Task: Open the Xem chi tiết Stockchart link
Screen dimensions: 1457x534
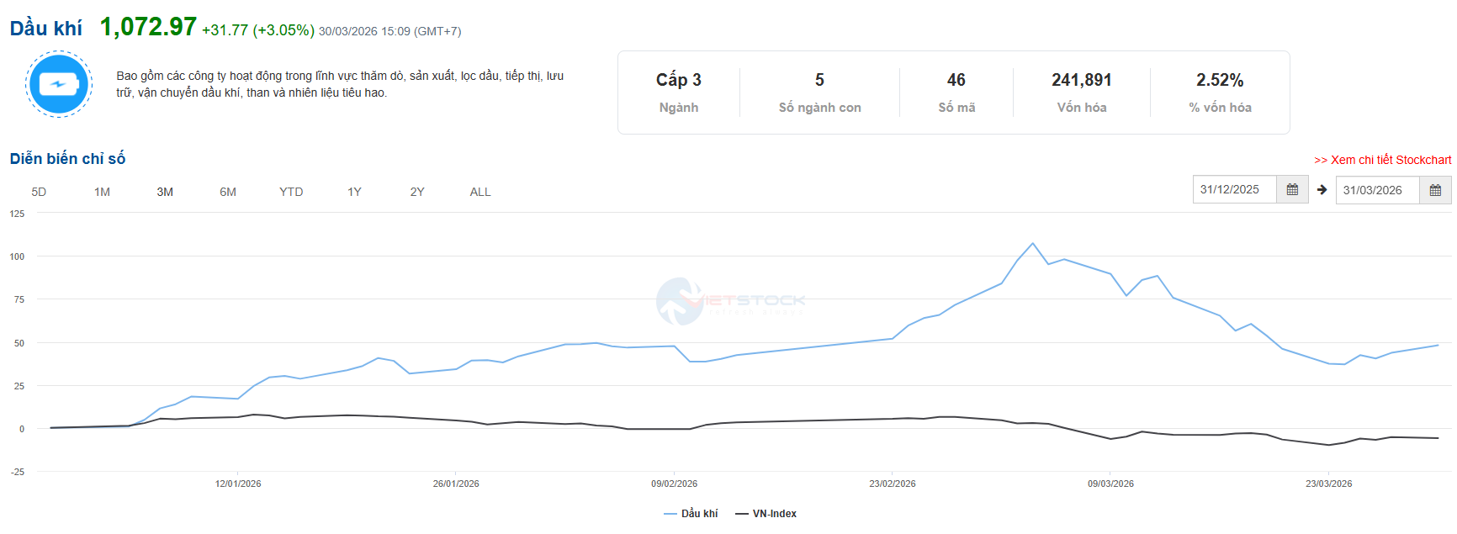Action: point(1382,160)
